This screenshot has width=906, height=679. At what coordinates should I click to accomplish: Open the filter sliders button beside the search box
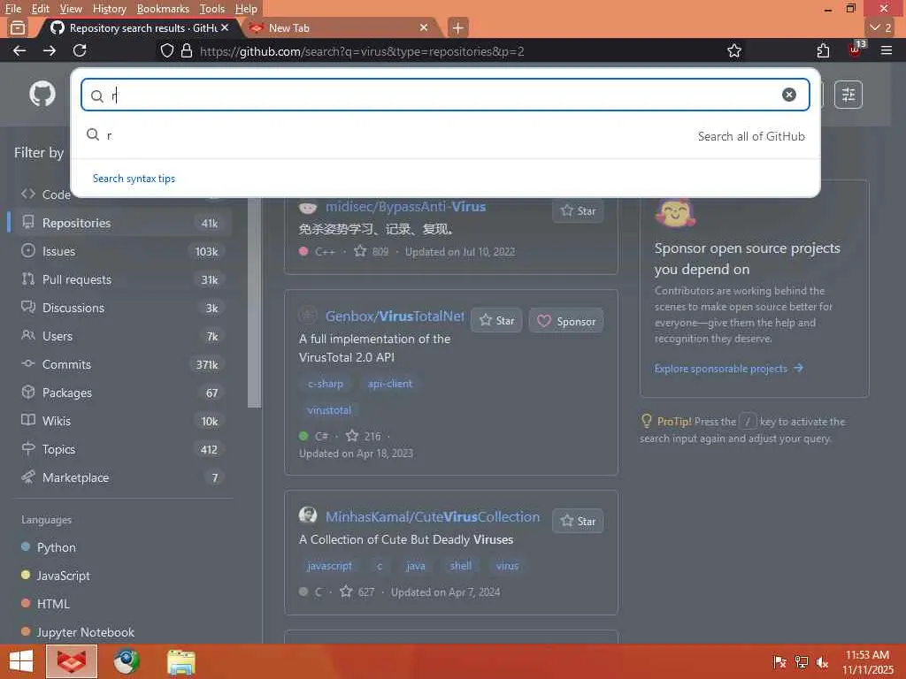848,95
